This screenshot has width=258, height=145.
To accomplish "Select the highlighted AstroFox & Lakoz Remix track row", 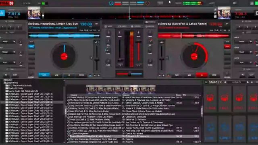I will coord(133,137).
